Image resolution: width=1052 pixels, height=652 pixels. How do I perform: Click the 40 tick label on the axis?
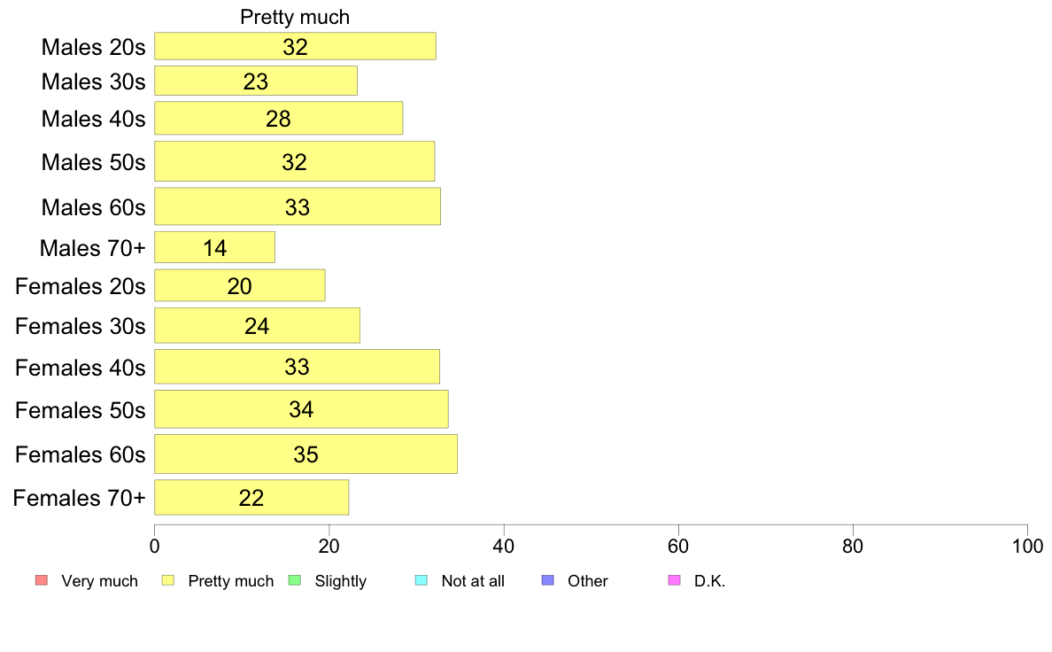pos(504,546)
